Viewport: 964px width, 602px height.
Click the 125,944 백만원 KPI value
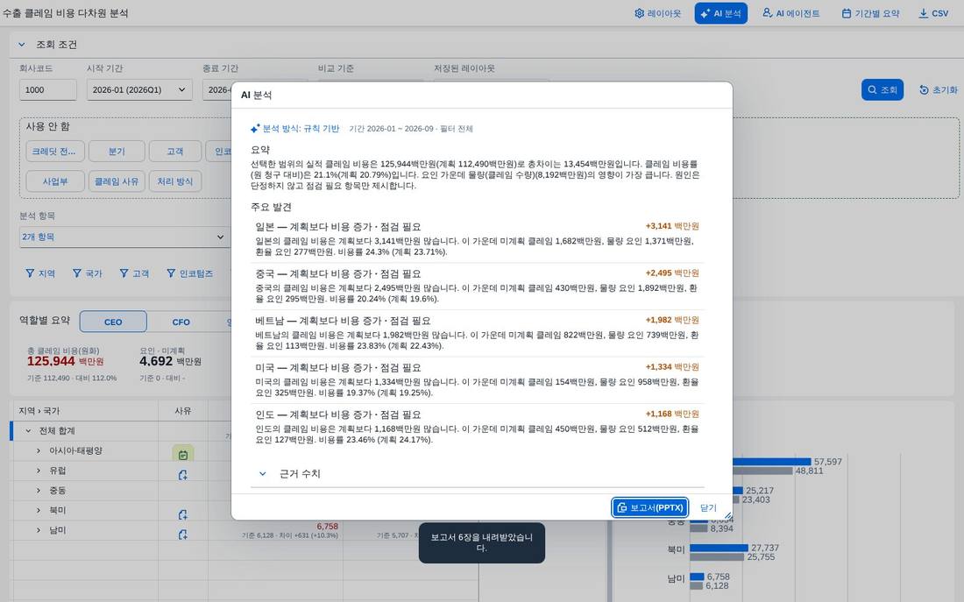click(65, 362)
